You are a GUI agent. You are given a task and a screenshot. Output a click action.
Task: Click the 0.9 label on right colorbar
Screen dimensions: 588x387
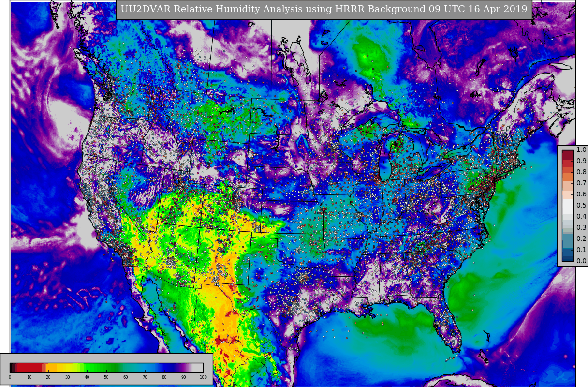[581, 161]
